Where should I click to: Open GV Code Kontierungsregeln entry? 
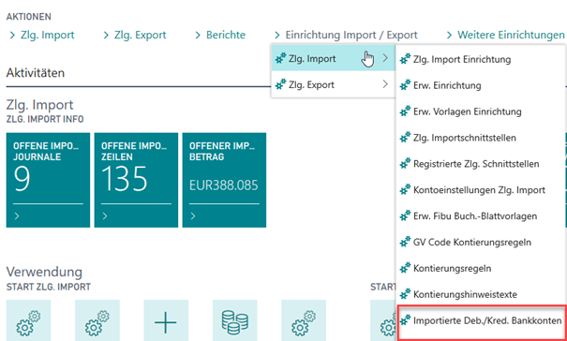click(x=481, y=243)
